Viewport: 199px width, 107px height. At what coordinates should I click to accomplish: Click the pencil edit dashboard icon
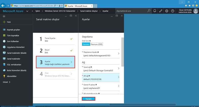[161, 11]
